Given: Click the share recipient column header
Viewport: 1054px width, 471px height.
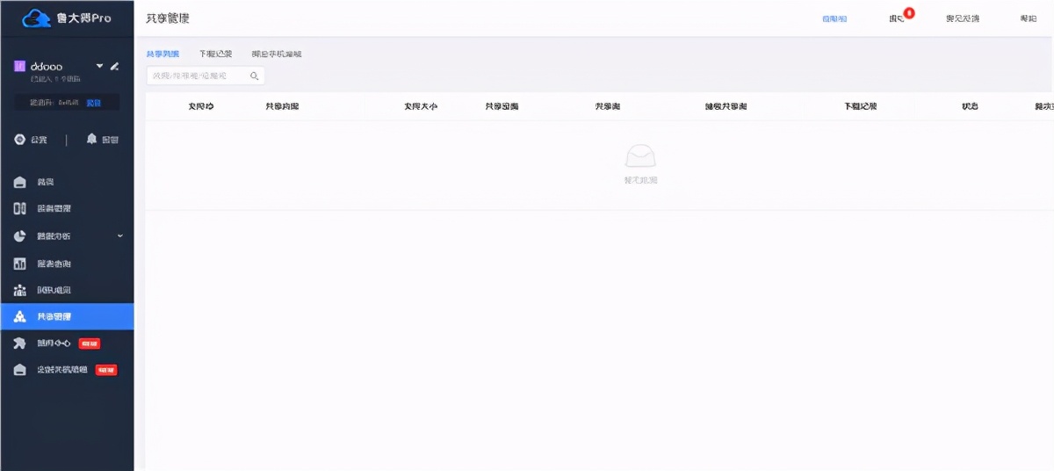Looking at the screenshot, I should (x=726, y=106).
